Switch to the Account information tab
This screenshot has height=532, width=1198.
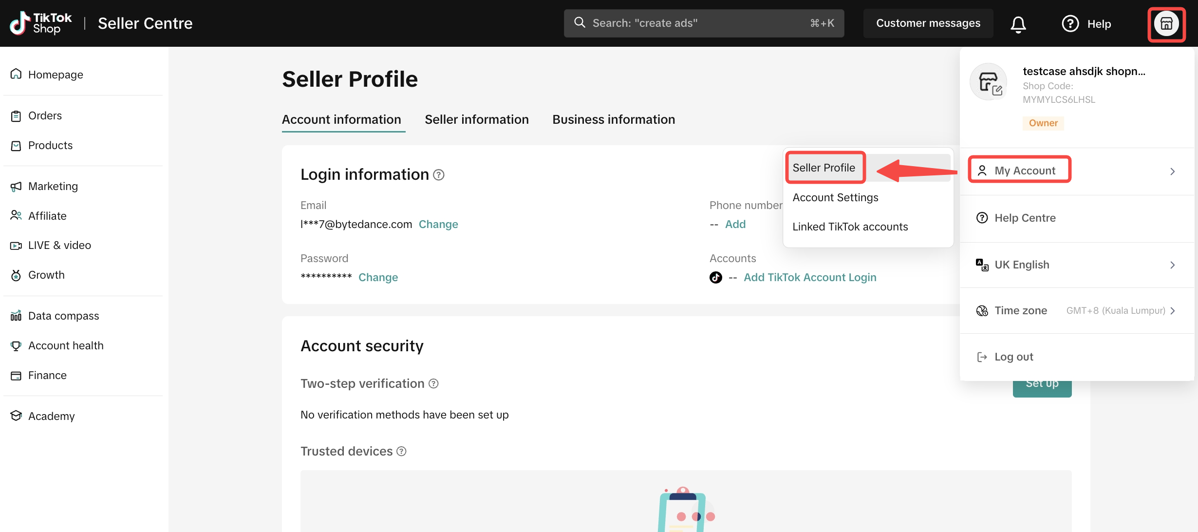[341, 119]
